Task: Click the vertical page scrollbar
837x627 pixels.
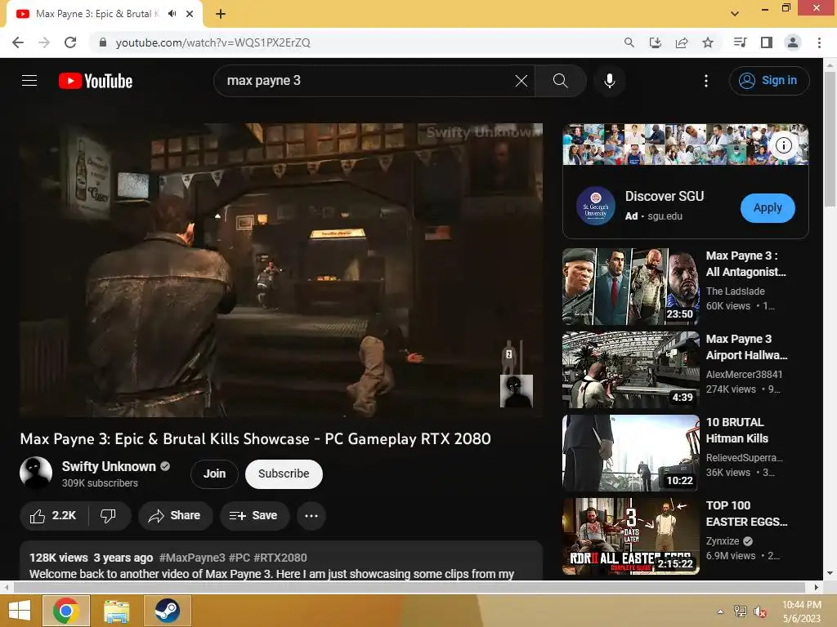Action: click(830, 140)
